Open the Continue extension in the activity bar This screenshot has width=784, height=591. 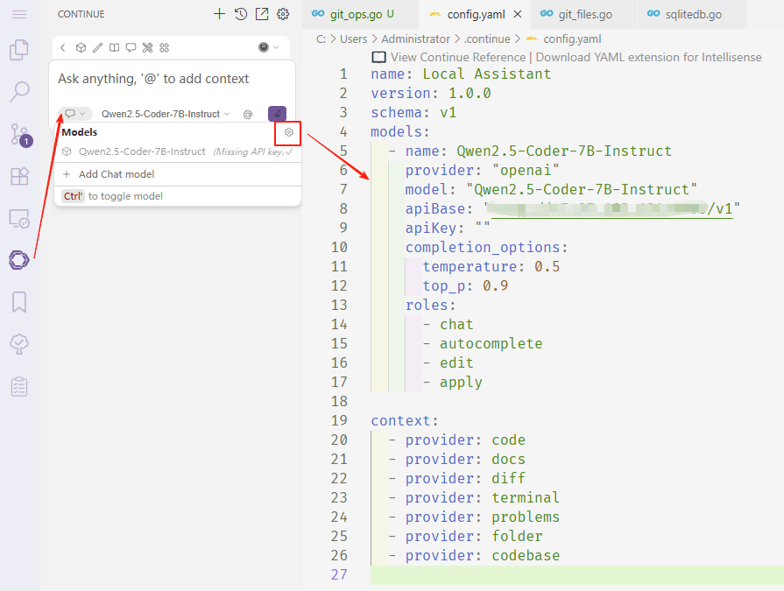(19, 260)
